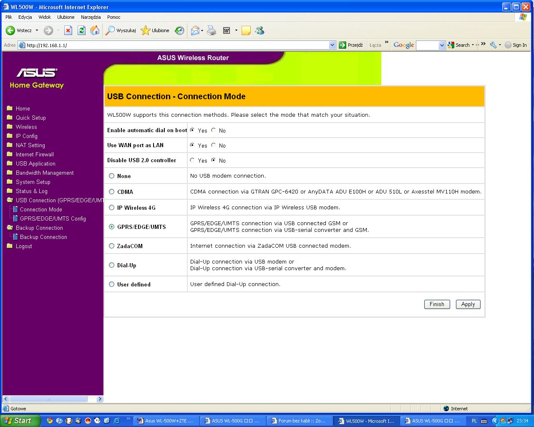Screen dimensions: 534x427
Task: Click the Windows Start button
Action: coord(20,421)
